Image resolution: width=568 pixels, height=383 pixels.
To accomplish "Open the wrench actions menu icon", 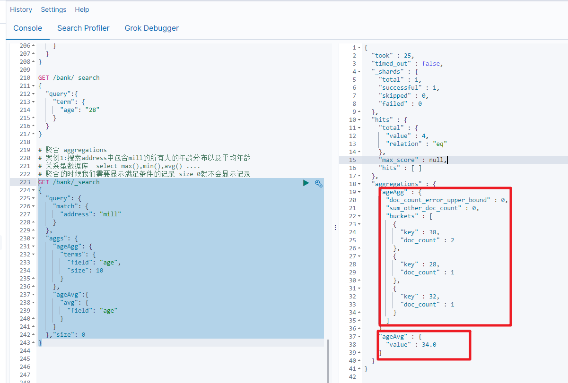I will pyautogui.click(x=319, y=183).
